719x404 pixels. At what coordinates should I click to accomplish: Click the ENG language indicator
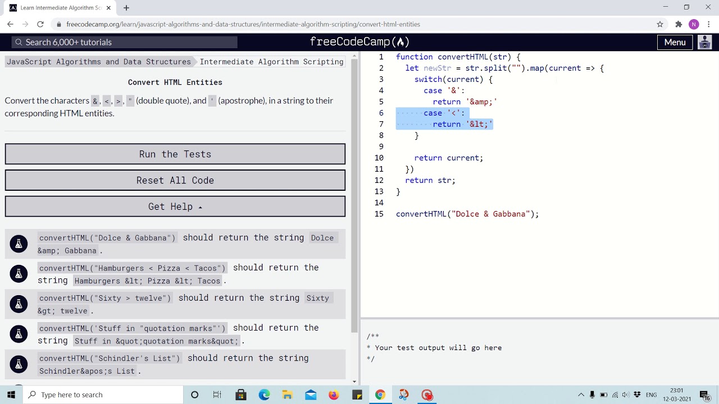(x=651, y=395)
